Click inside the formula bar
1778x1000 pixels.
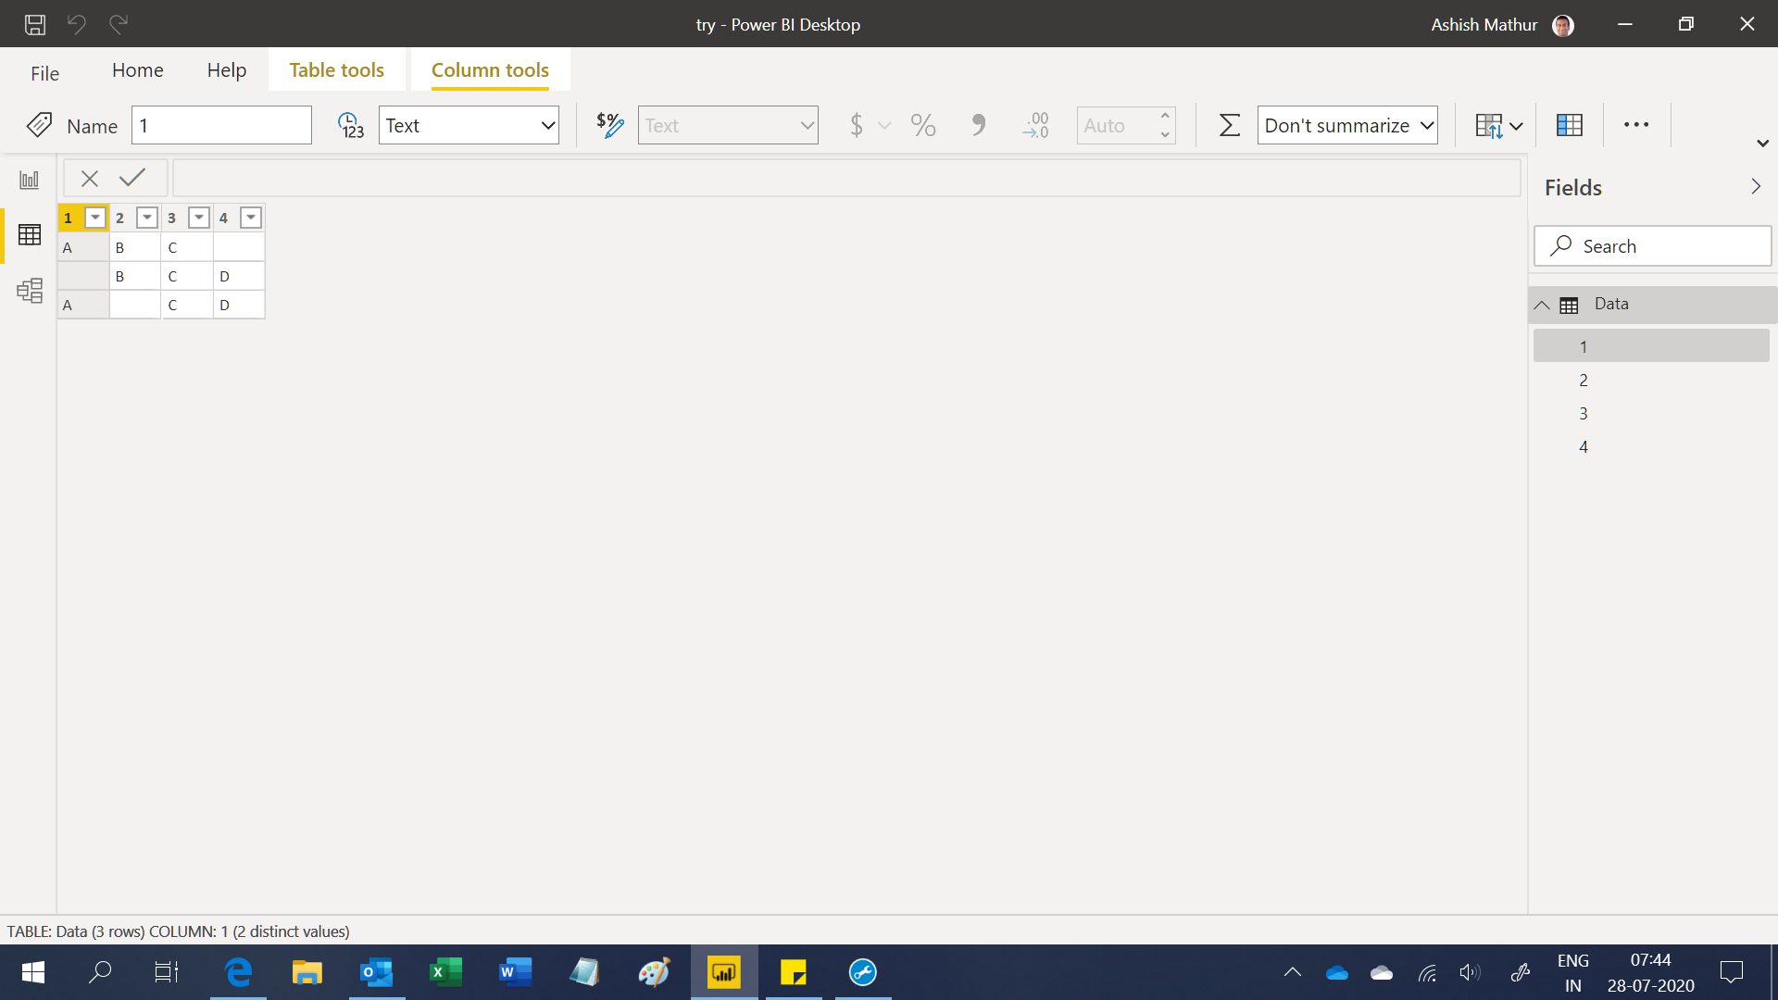846,178
